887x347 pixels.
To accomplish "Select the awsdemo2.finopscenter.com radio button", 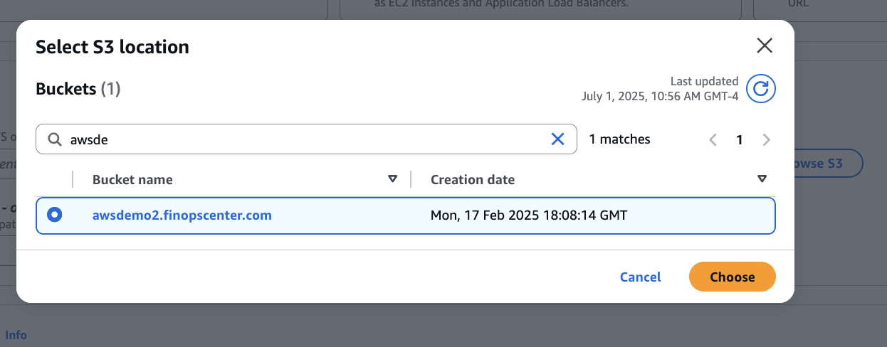I will 54,215.
